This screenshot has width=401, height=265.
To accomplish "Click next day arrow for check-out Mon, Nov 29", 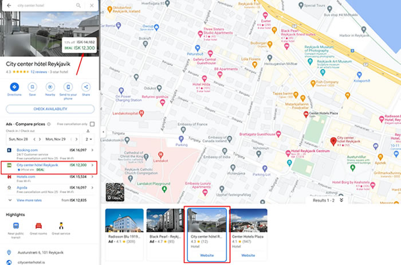I will 76,139.
